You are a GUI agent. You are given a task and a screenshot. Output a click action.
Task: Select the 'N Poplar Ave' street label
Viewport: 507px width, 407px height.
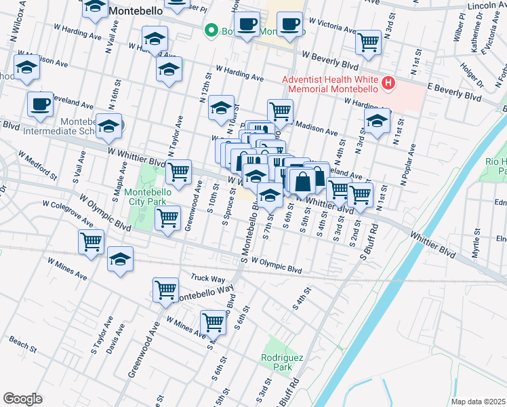(x=408, y=165)
